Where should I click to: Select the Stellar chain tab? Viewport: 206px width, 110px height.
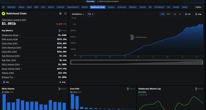pos(185,7)
